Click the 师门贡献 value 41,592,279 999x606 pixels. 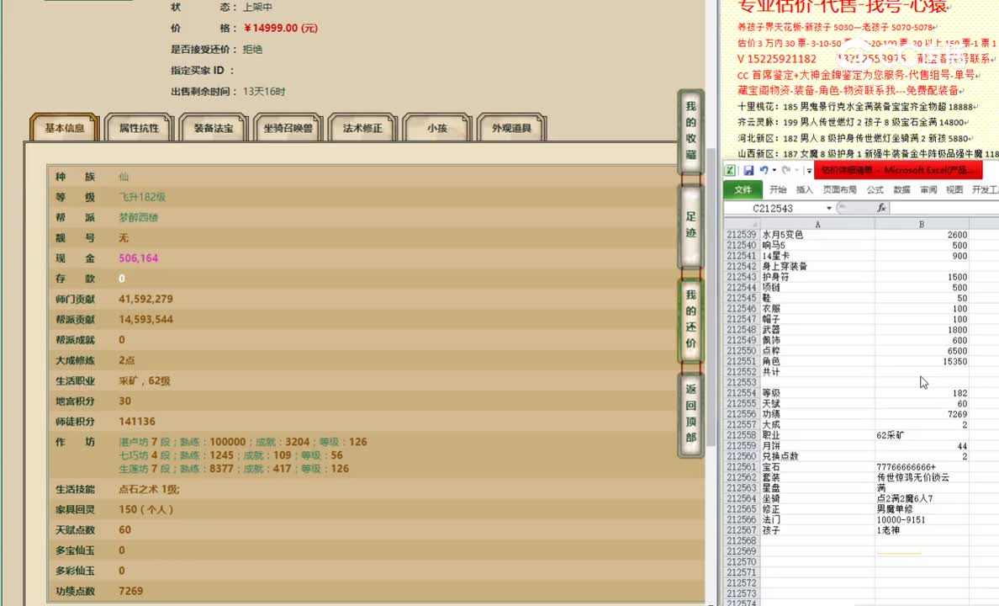click(145, 299)
